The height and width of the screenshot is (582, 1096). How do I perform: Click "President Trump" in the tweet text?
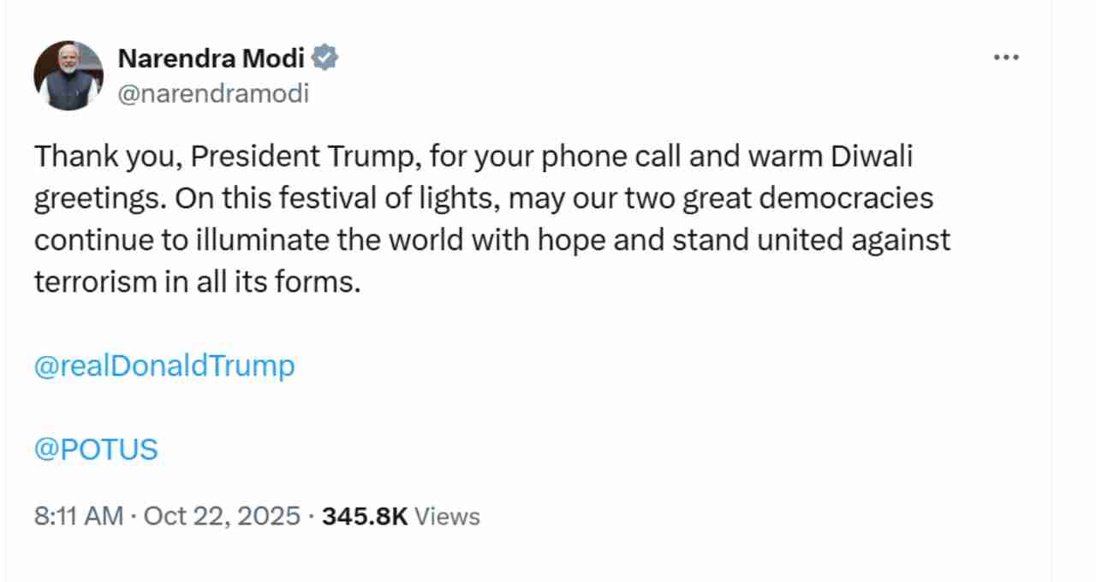[305, 157]
